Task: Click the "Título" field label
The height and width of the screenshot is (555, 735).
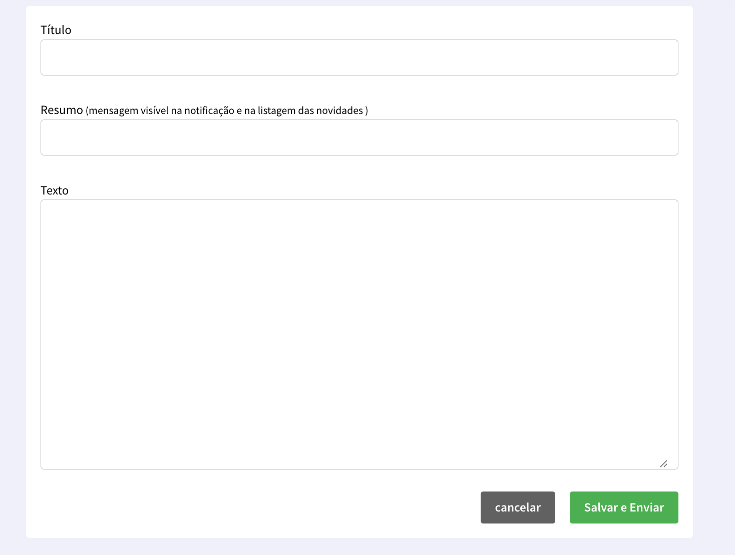Action: [56, 30]
